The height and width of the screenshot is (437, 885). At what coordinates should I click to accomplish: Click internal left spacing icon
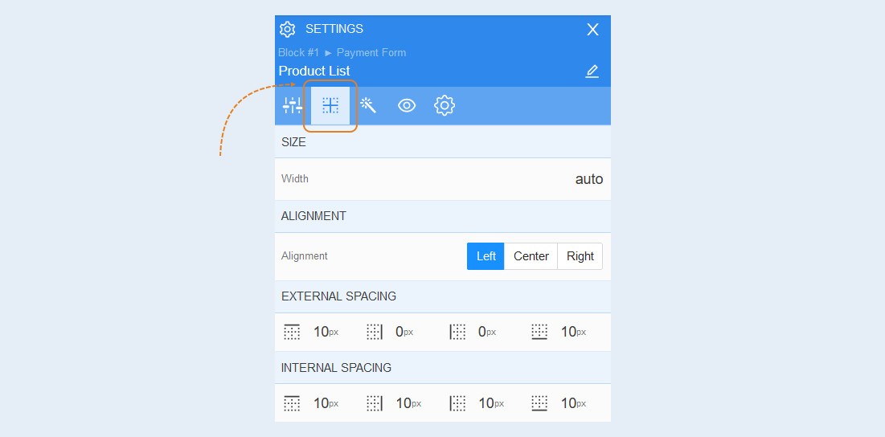(457, 403)
